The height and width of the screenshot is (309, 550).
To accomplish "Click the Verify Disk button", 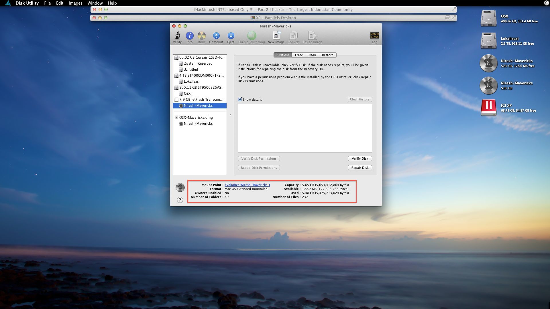I will 360,159.
